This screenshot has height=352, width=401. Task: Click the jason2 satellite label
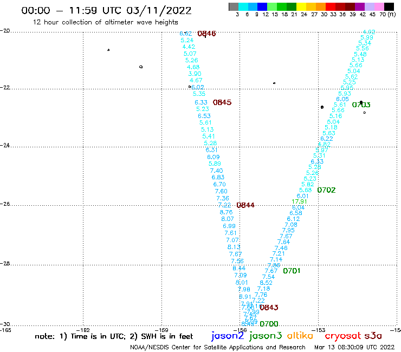point(228,336)
